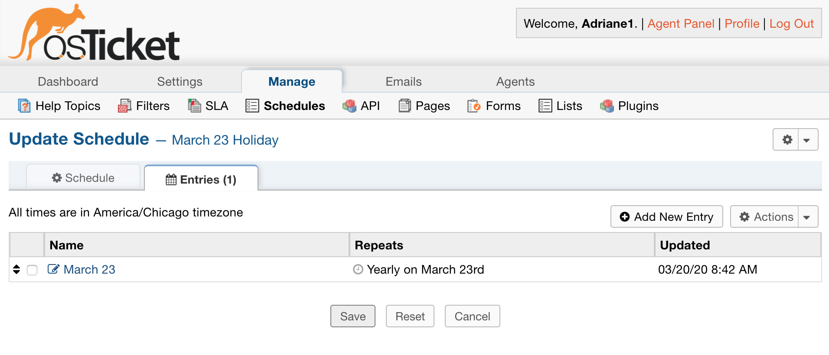Image resolution: width=829 pixels, height=355 pixels.
Task: Click the gear button next to Update Schedule
Action: (x=787, y=140)
